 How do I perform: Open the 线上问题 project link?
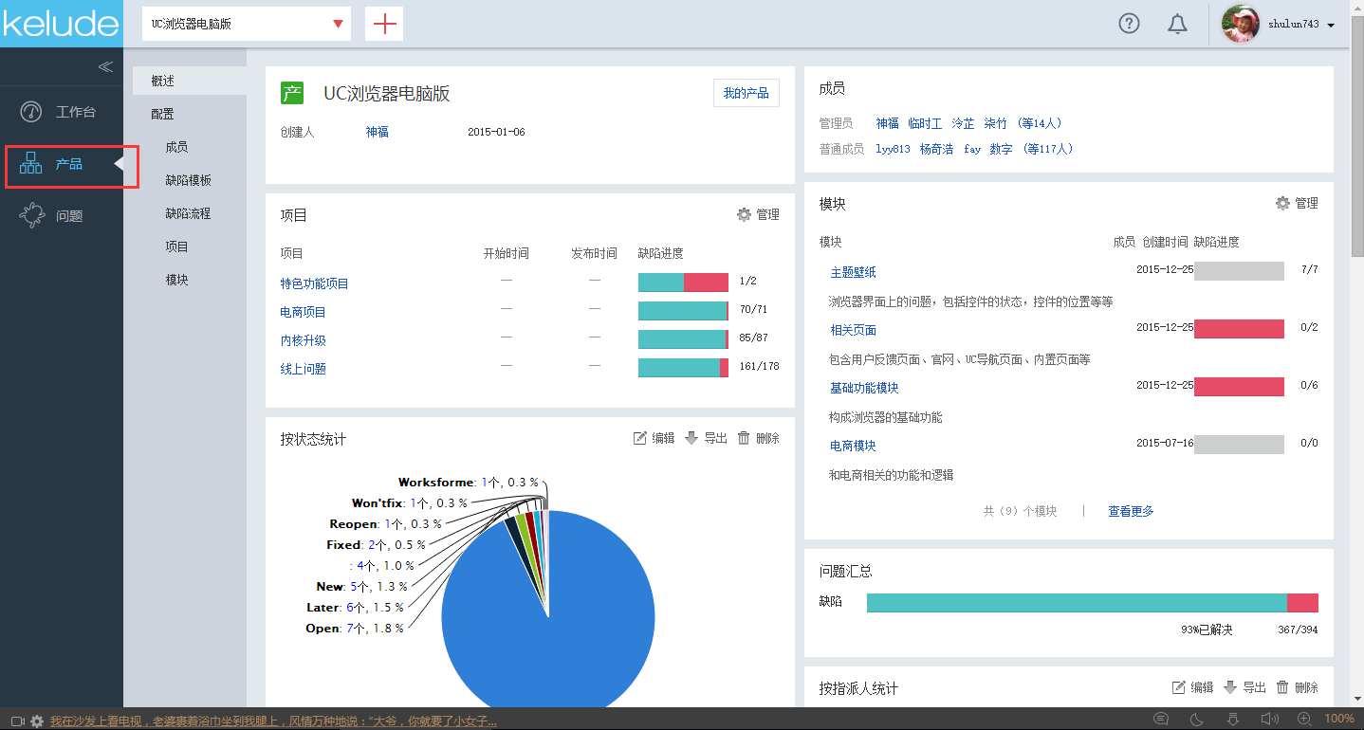pos(304,369)
